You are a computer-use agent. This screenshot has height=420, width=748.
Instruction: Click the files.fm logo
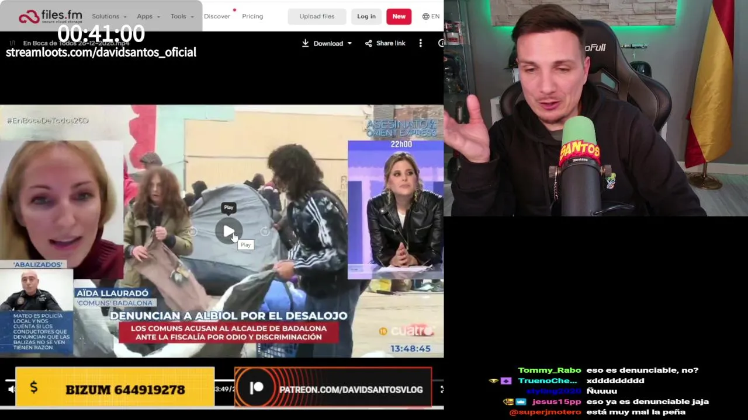pyautogui.click(x=50, y=16)
